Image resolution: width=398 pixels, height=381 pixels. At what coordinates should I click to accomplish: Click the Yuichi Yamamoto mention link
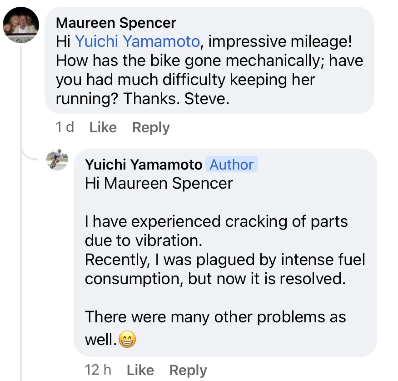tap(137, 42)
